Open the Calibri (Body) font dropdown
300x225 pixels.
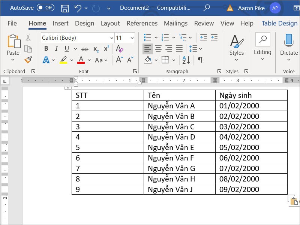pos(112,38)
